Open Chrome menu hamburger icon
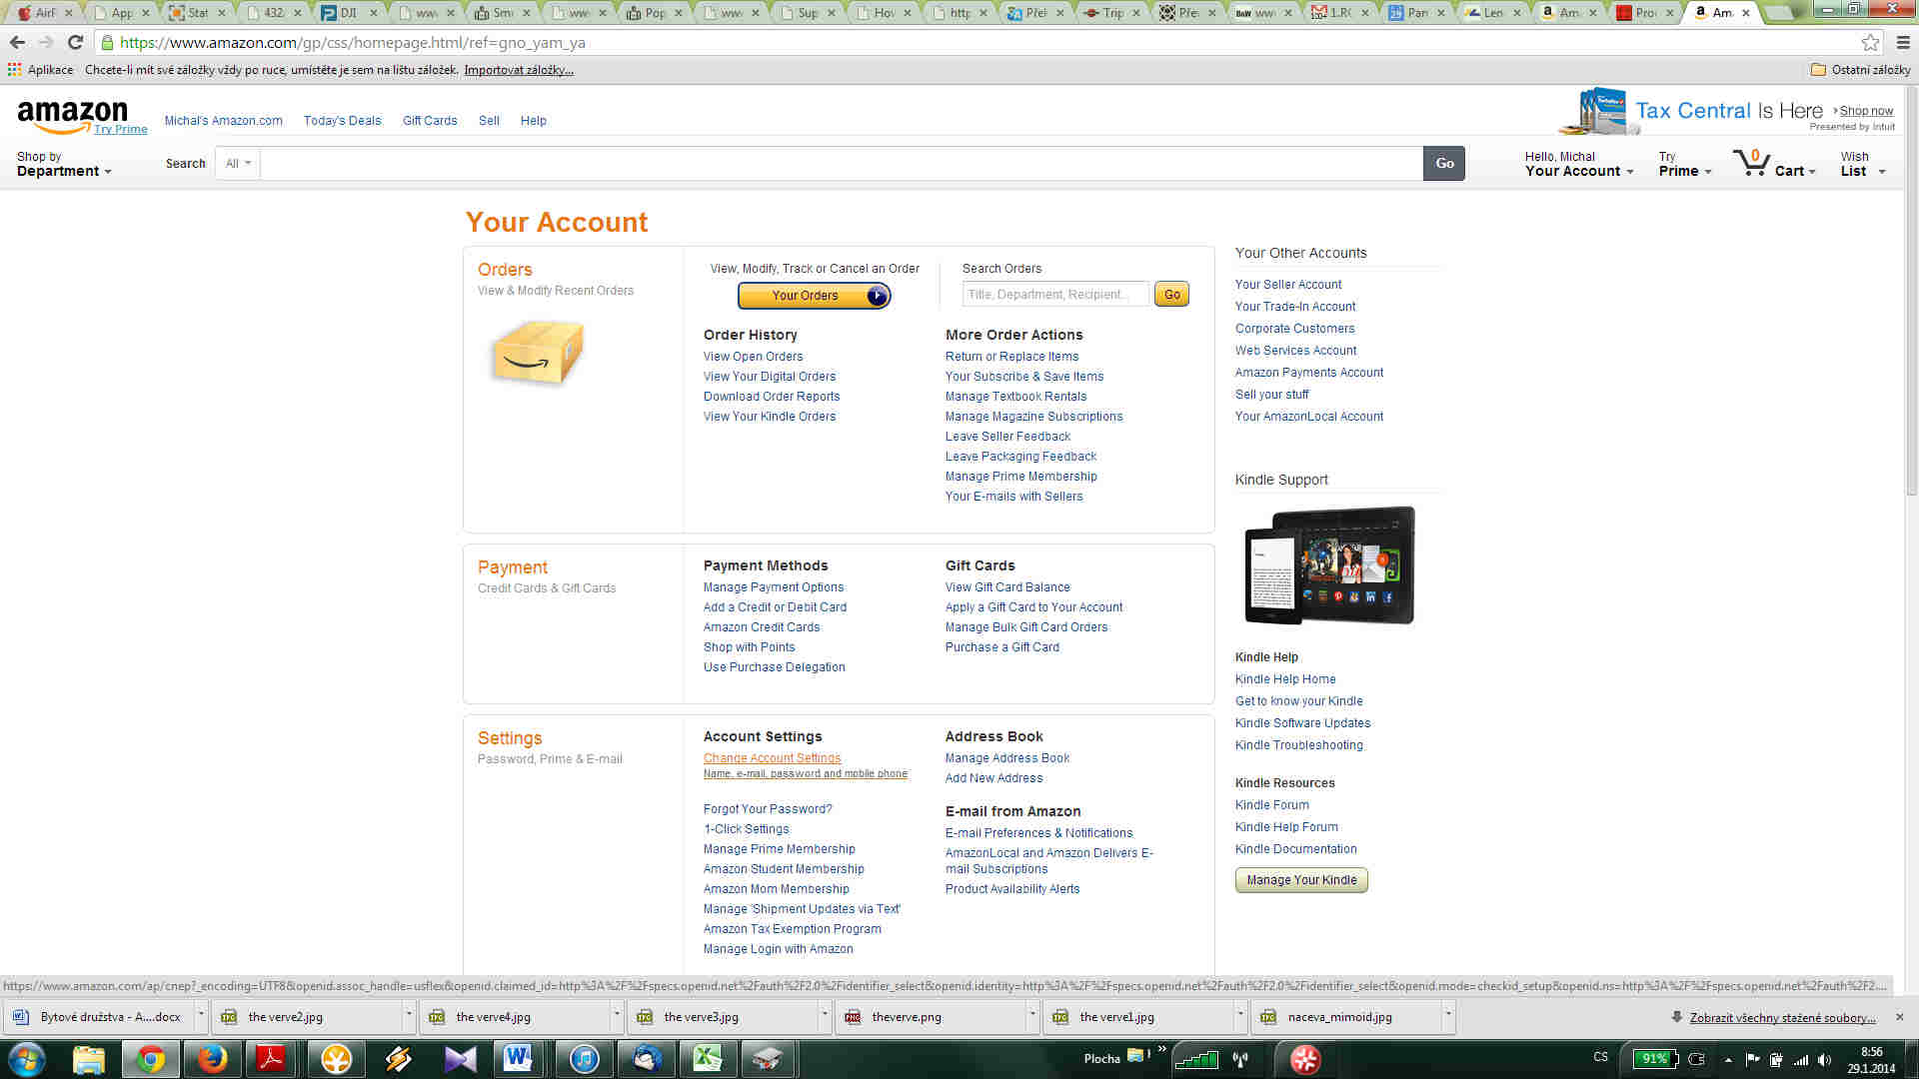1919x1079 pixels. [x=1903, y=42]
